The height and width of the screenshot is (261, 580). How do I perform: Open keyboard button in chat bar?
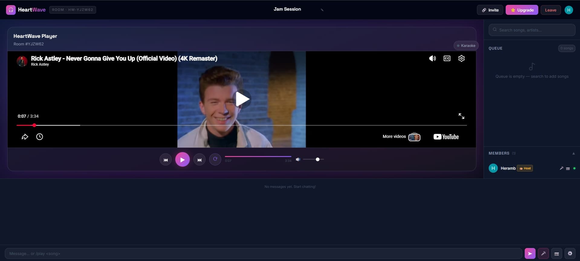click(x=556, y=253)
